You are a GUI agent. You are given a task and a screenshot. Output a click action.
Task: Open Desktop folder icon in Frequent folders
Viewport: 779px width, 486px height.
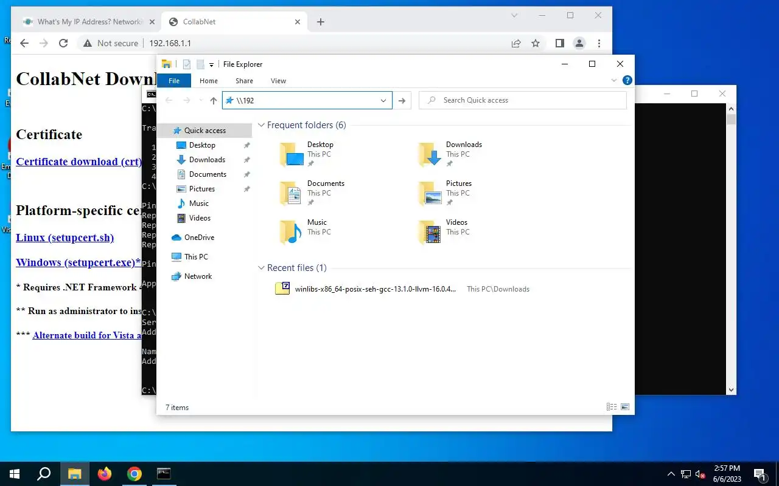292,154
